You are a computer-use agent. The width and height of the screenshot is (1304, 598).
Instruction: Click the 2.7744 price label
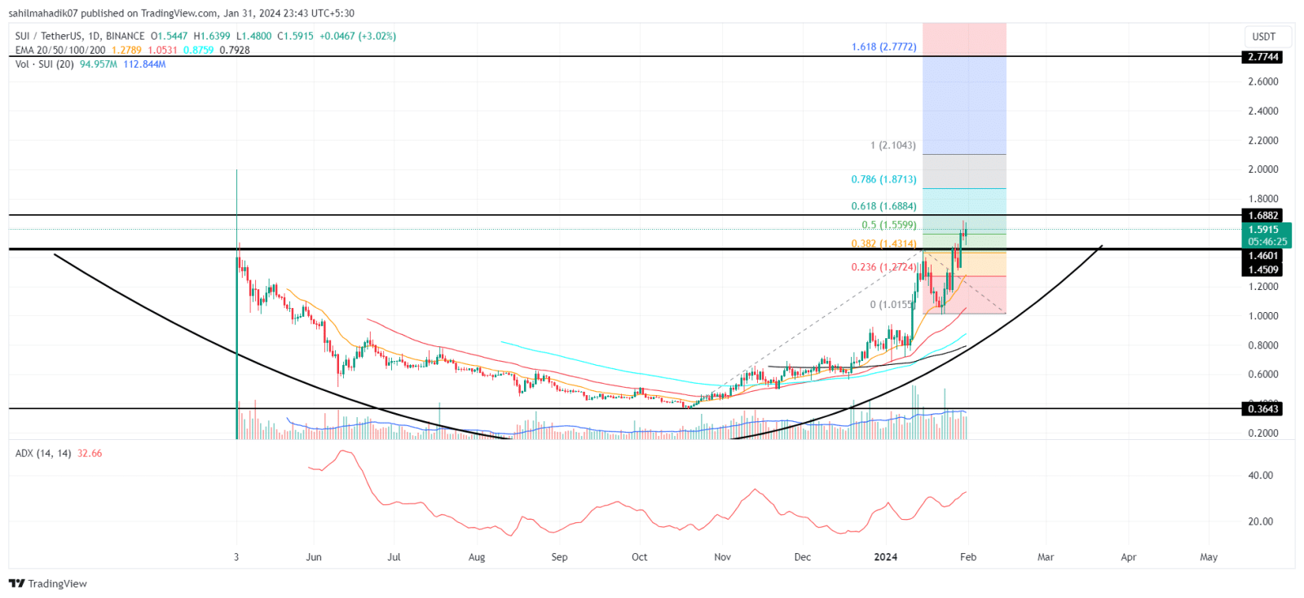(1263, 57)
